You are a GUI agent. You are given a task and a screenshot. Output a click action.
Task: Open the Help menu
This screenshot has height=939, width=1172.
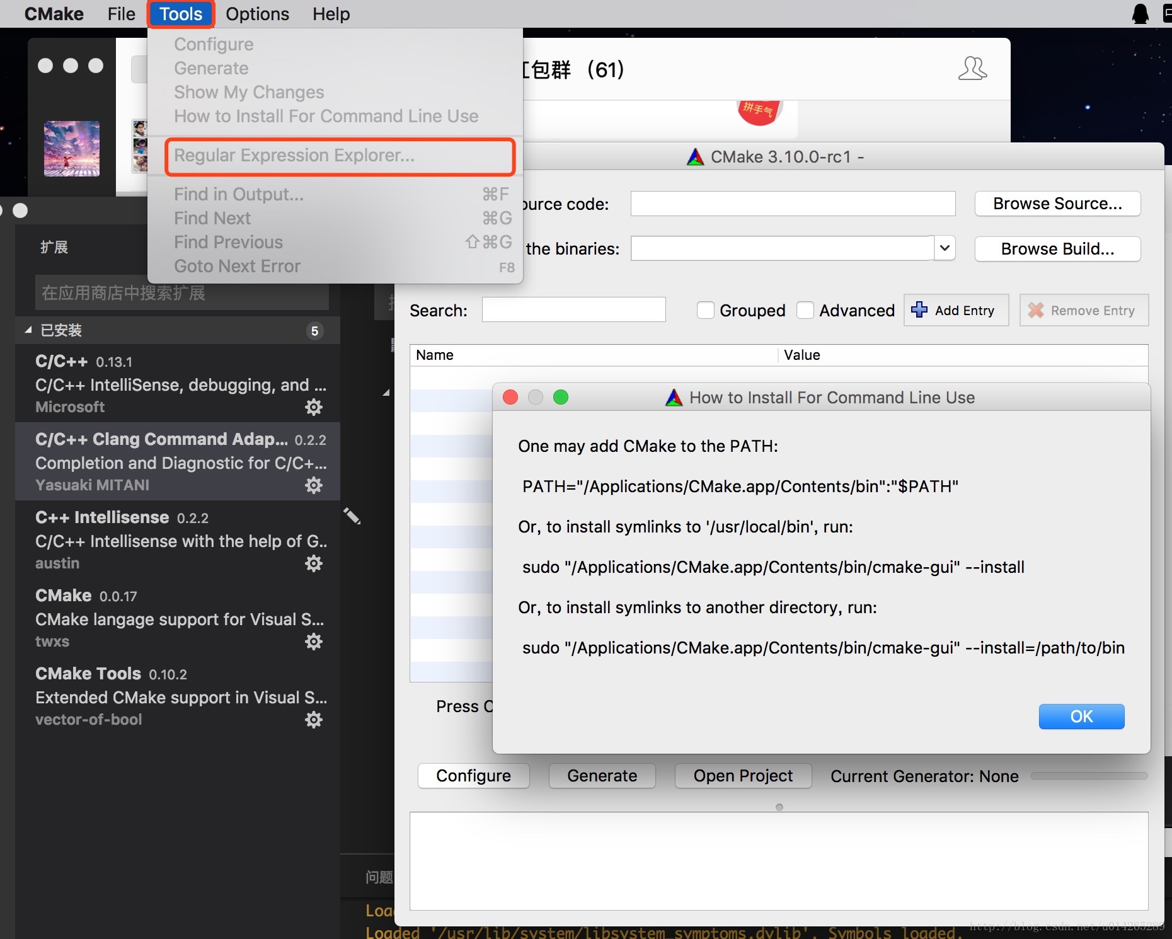(331, 14)
